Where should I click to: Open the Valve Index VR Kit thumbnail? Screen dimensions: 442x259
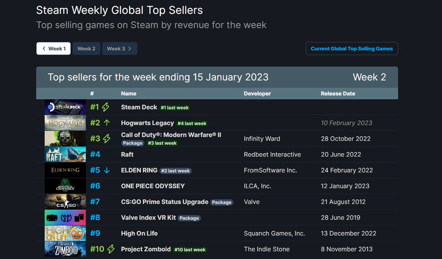pyautogui.click(x=65, y=218)
